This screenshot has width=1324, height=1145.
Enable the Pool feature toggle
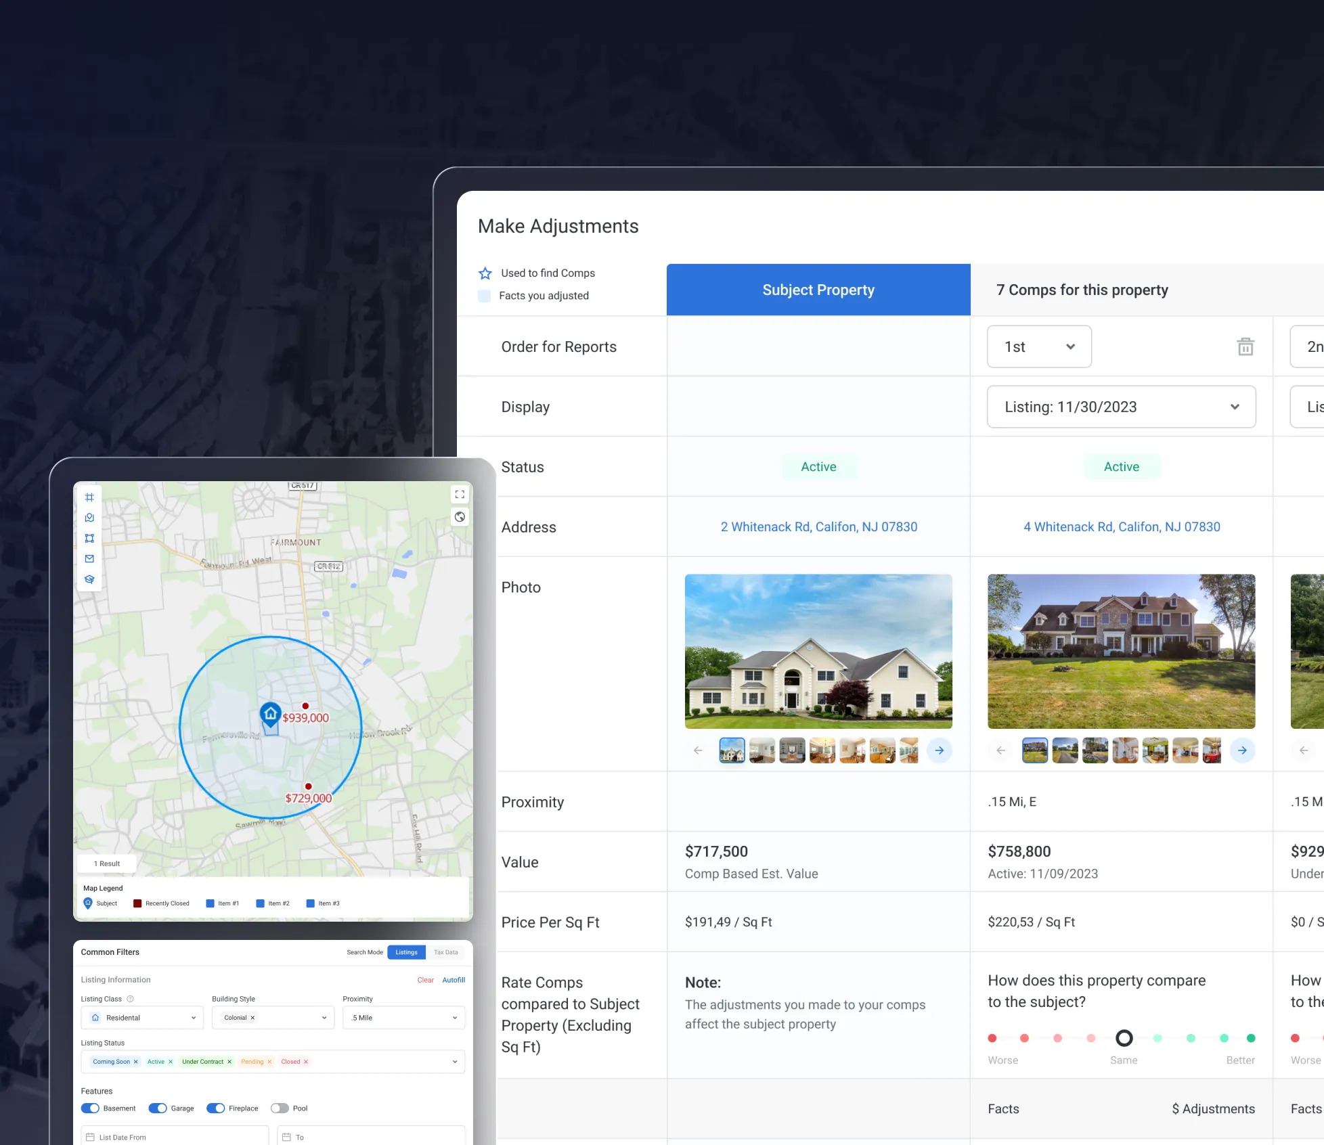(x=279, y=1108)
